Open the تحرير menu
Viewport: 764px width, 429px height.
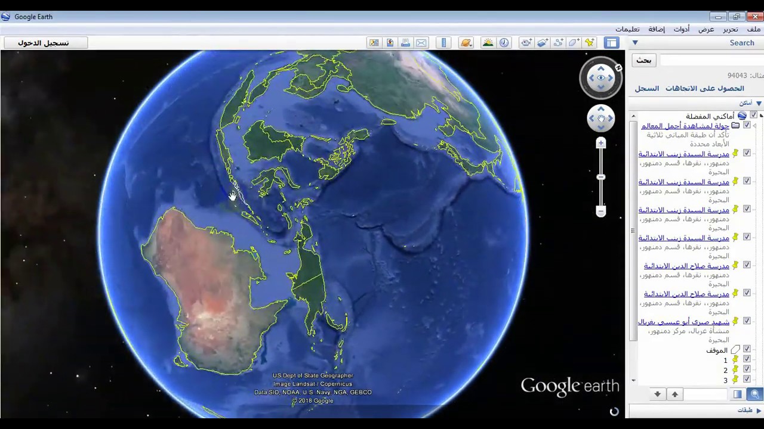731,29
